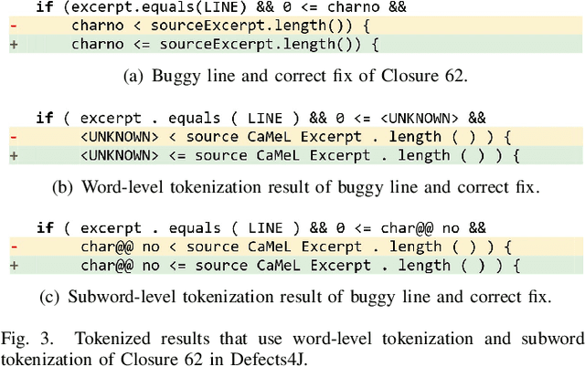Click the plus marker in the subword-level tokenization diff
This screenshot has width=585, height=367.
pyautogui.click(x=14, y=265)
